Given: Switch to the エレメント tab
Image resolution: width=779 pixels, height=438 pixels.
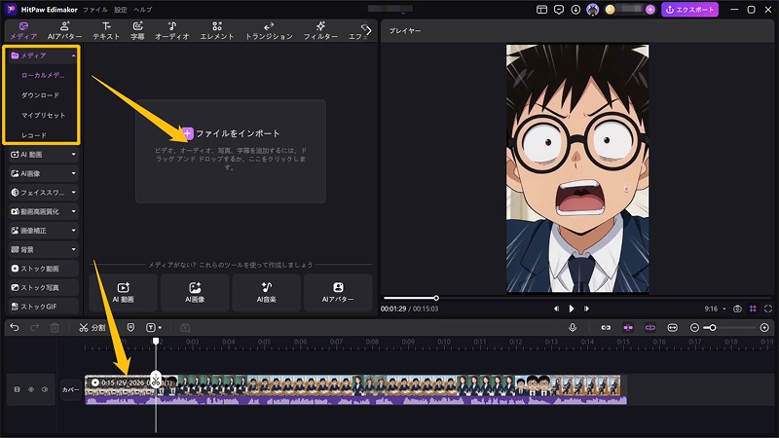Looking at the screenshot, I should (216, 31).
